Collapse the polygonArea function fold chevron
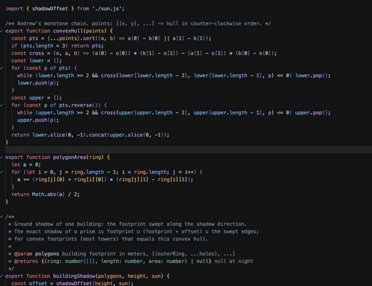372x286 pixels. [1, 157]
